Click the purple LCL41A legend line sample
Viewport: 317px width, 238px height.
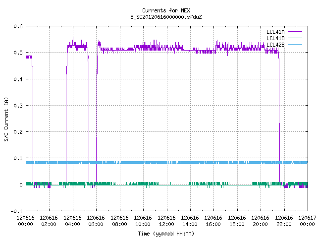[295, 32]
